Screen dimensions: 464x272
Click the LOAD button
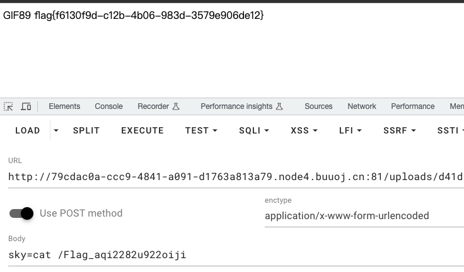click(x=28, y=130)
